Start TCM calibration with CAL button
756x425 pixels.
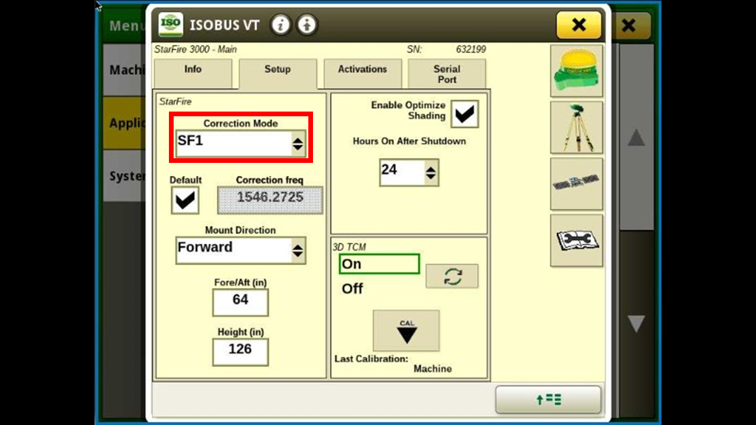point(406,331)
